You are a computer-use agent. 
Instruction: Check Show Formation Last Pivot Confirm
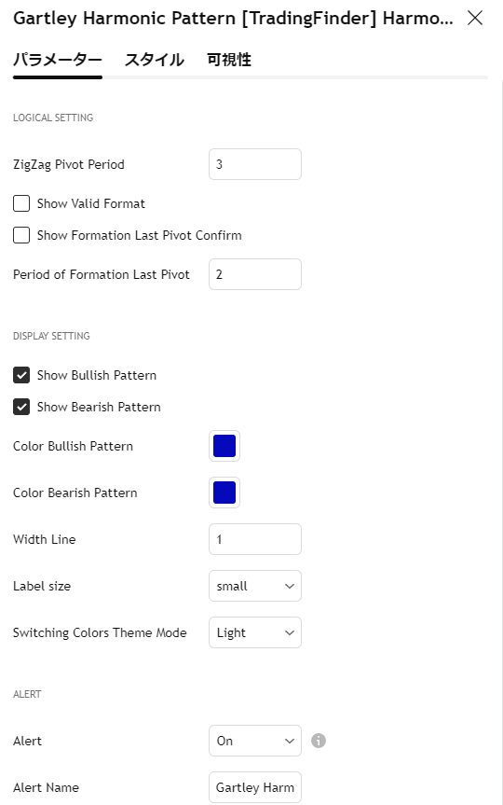point(21,236)
